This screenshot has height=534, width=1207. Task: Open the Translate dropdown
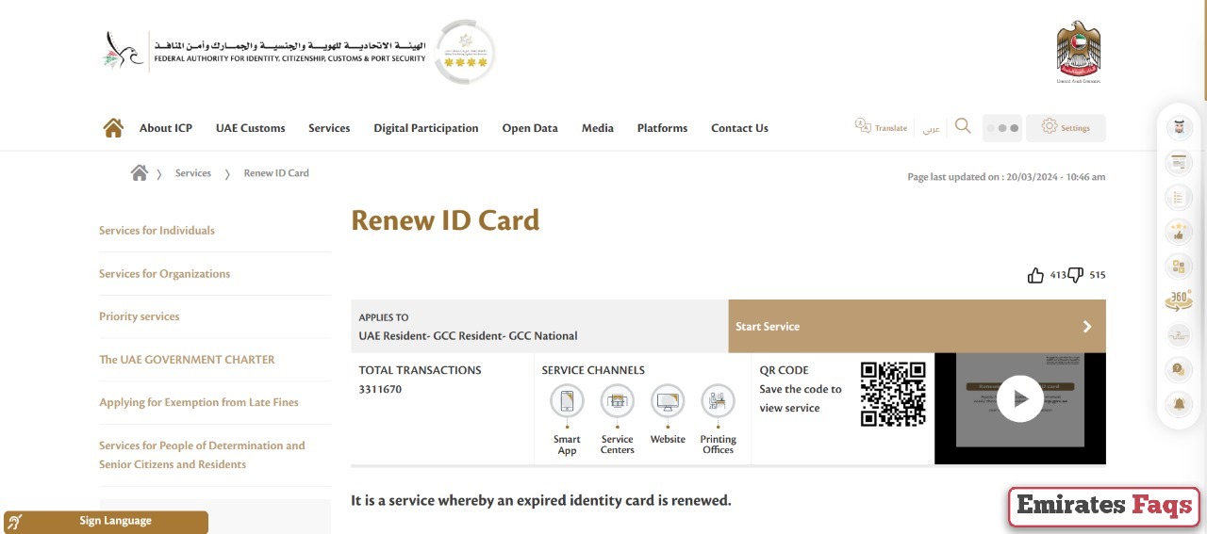[x=881, y=128]
